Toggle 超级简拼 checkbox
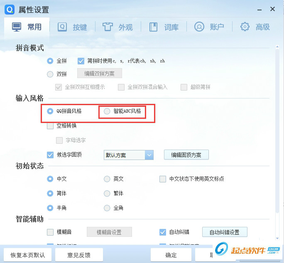This screenshot has width=284, height=263. point(184,87)
